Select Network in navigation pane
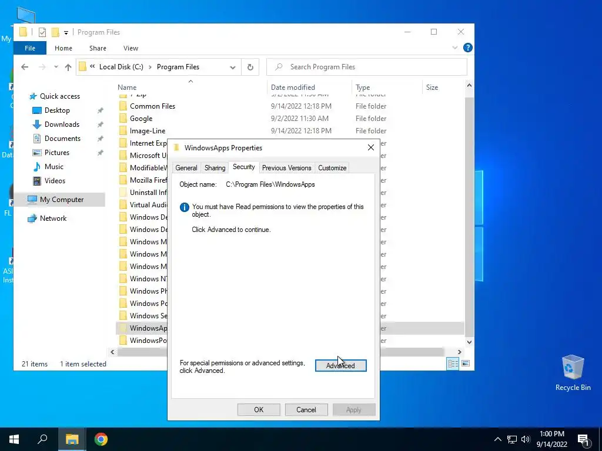Image resolution: width=602 pixels, height=451 pixels. click(53, 218)
